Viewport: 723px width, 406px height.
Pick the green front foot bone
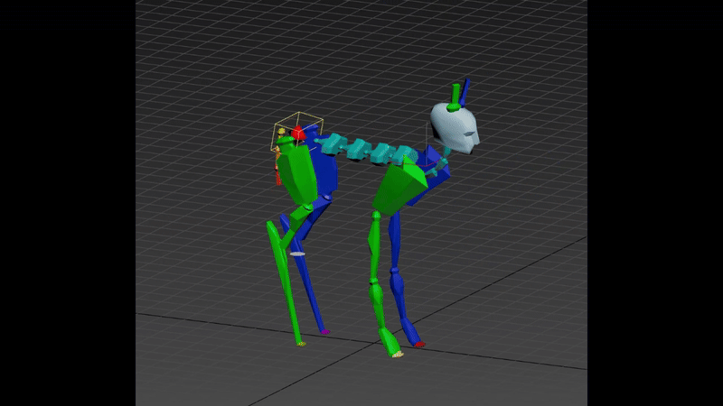point(390,342)
